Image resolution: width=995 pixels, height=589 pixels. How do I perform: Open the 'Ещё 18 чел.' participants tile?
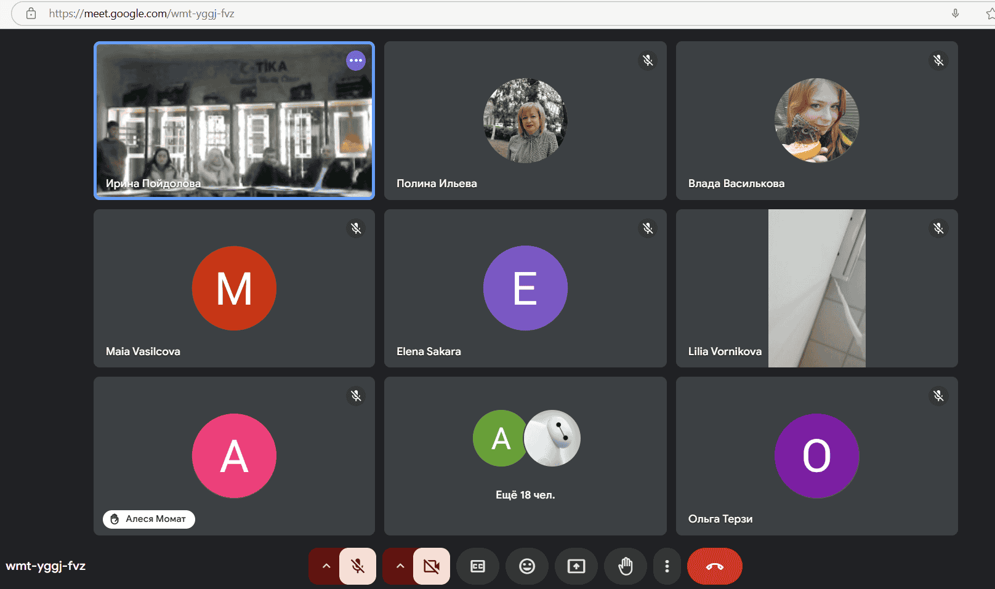pyautogui.click(x=525, y=456)
